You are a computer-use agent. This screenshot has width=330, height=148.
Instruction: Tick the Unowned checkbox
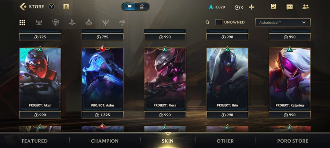[219, 22]
